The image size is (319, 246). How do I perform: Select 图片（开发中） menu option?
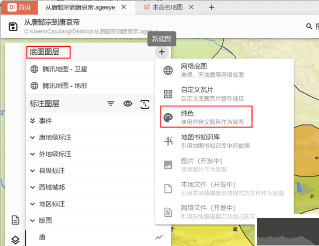tap(224, 165)
